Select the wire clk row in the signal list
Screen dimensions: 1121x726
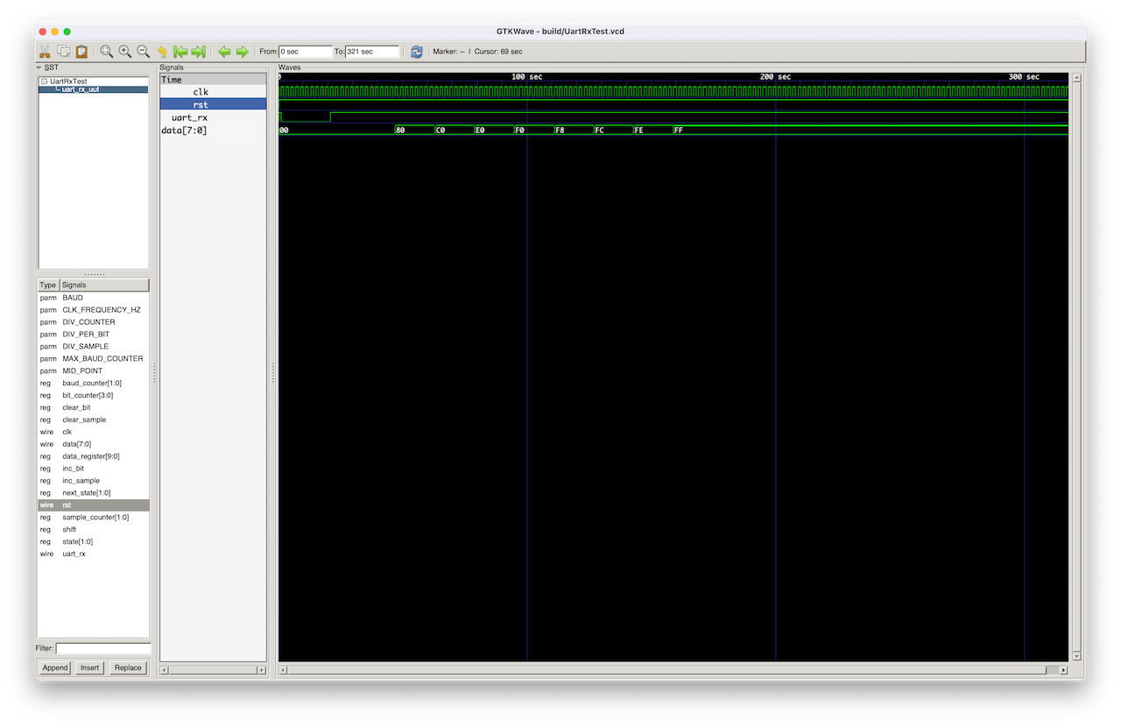tap(93, 432)
